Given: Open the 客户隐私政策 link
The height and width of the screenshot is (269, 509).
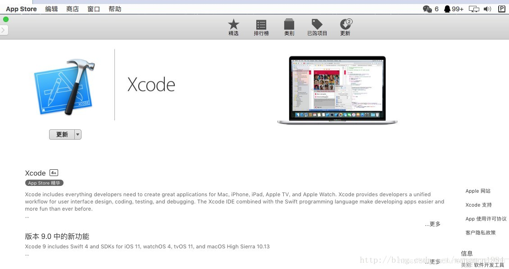Looking at the screenshot, I should point(481,233).
